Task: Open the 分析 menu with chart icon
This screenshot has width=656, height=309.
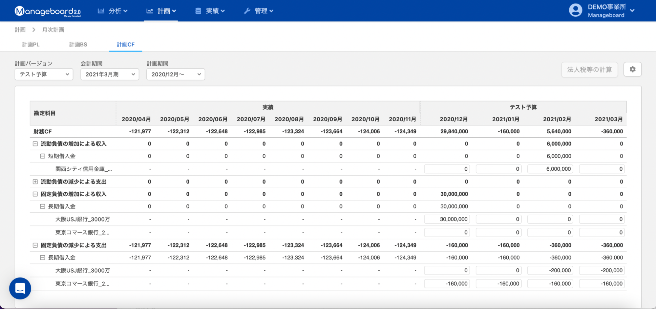Action: point(113,11)
